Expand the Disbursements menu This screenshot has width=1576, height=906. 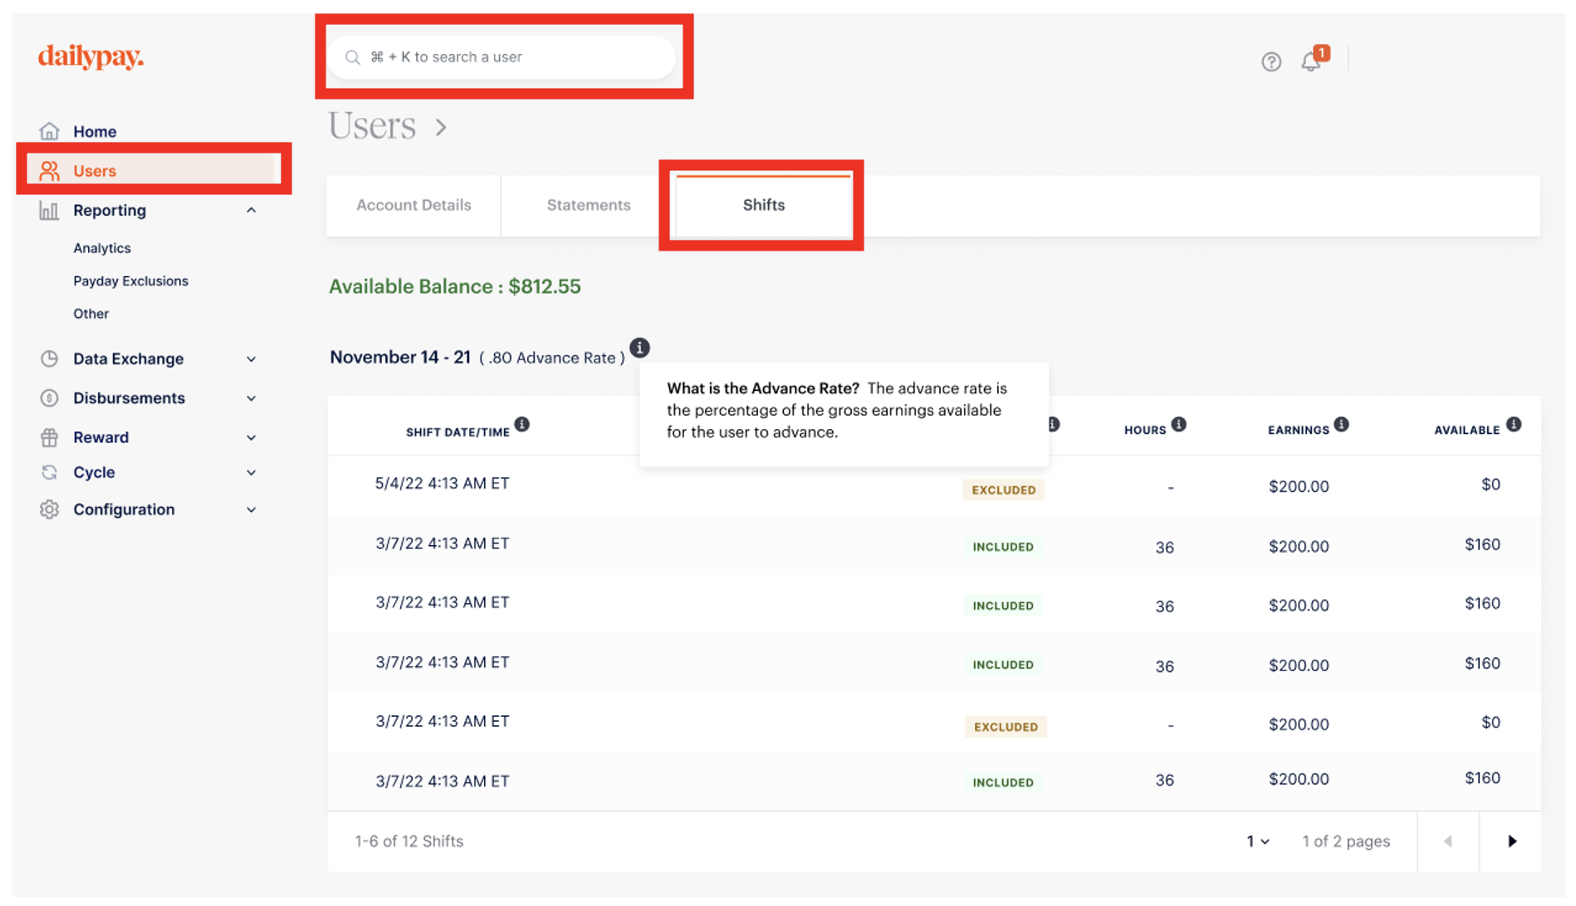[251, 398]
